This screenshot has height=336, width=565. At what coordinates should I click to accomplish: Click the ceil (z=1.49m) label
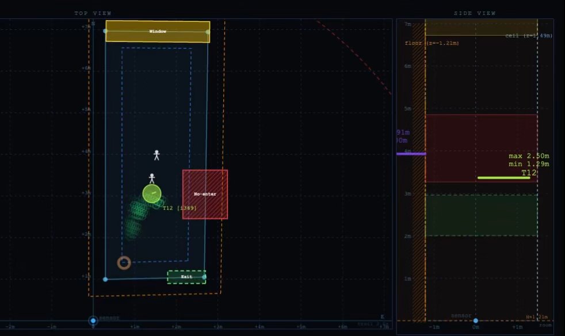coord(529,35)
